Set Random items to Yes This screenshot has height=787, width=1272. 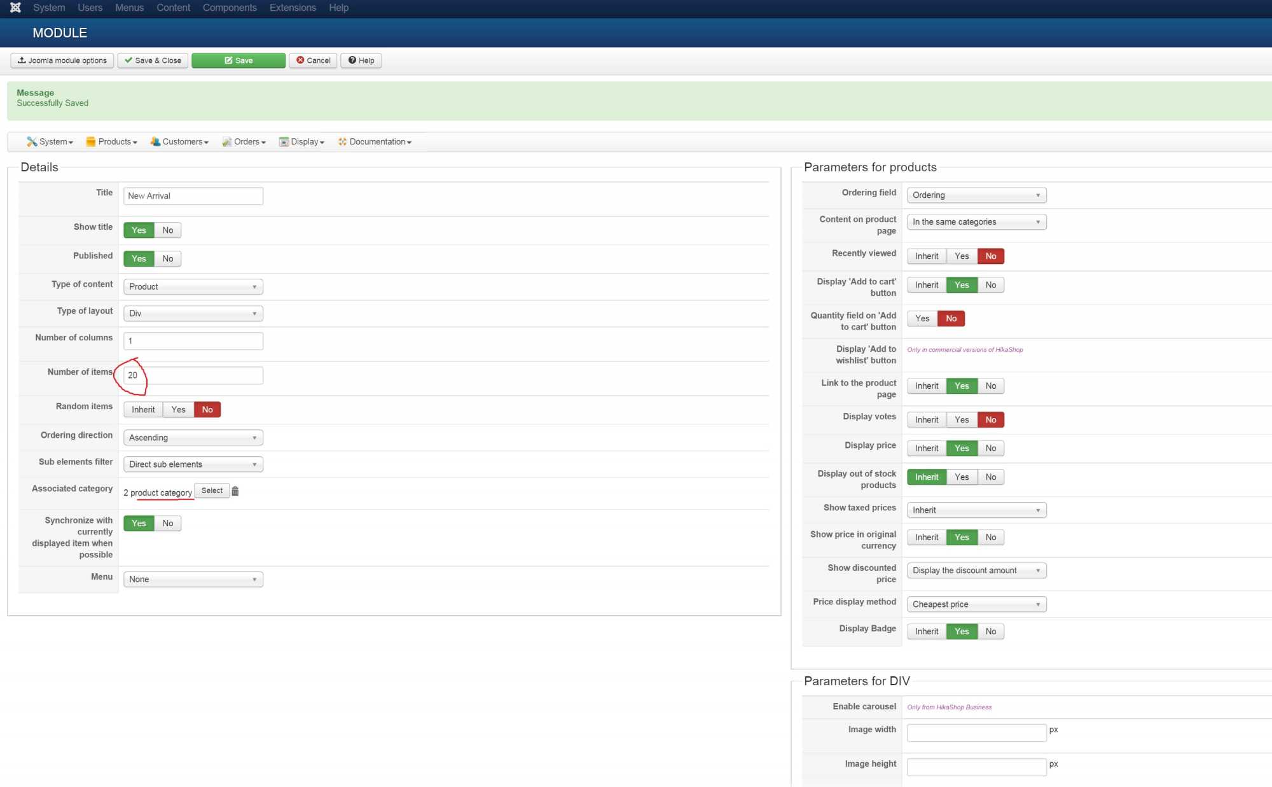[178, 410]
